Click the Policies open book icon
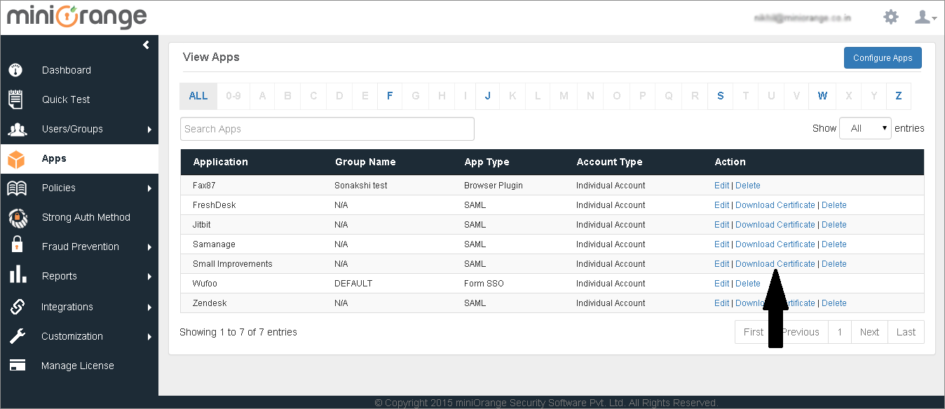 [x=17, y=188]
